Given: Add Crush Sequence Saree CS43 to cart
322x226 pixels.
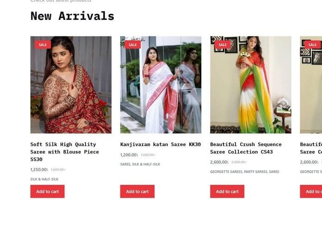Looking at the screenshot, I should tap(227, 191).
